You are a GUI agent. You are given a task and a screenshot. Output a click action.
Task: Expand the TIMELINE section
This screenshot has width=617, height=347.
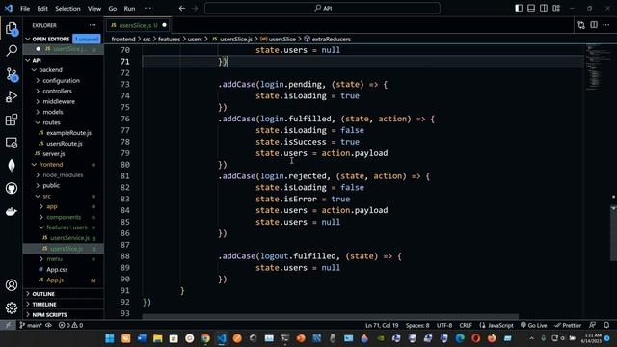tap(64, 305)
